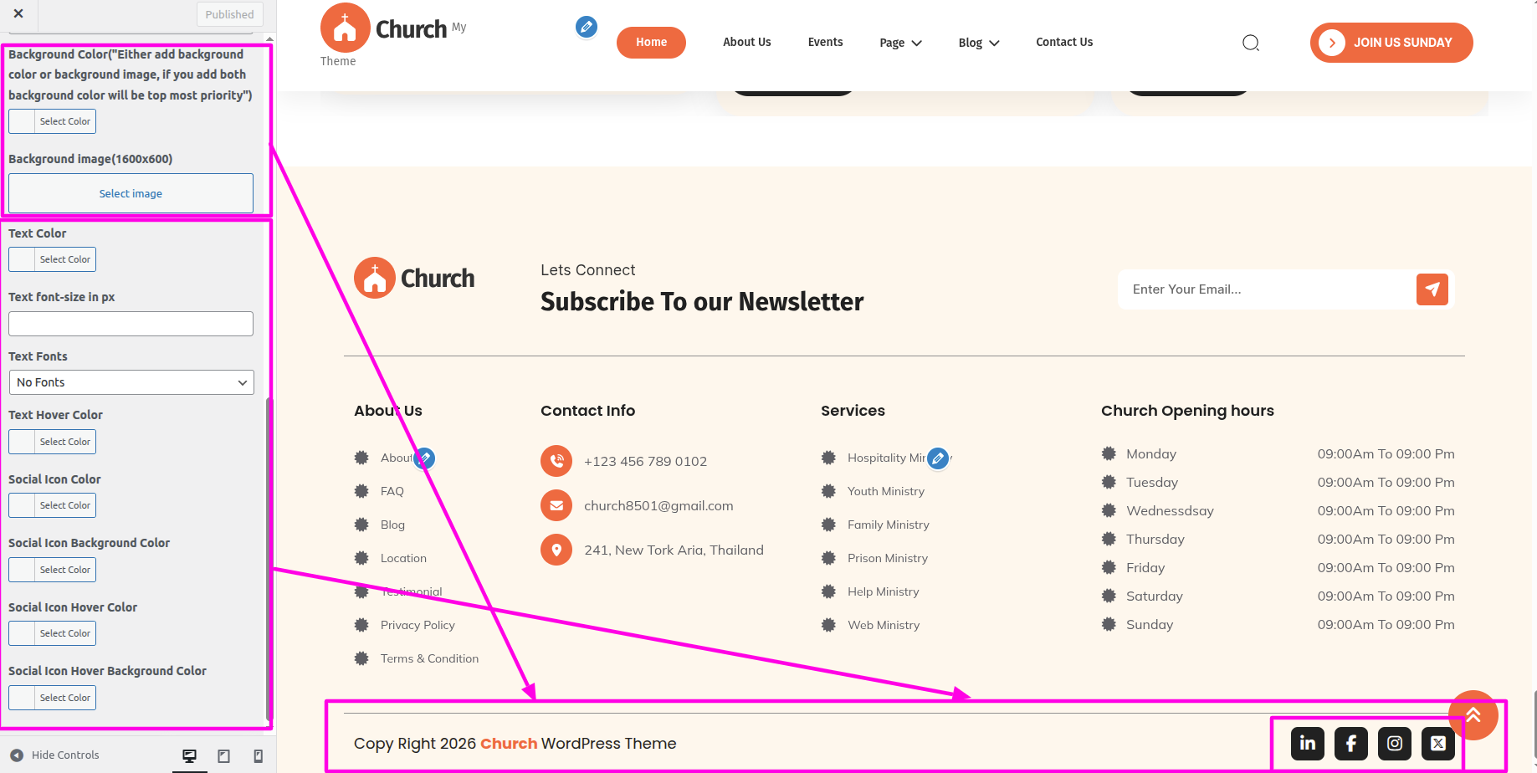The image size is (1537, 773).
Task: Click newsletter send paper-plane icon
Action: click(1432, 289)
